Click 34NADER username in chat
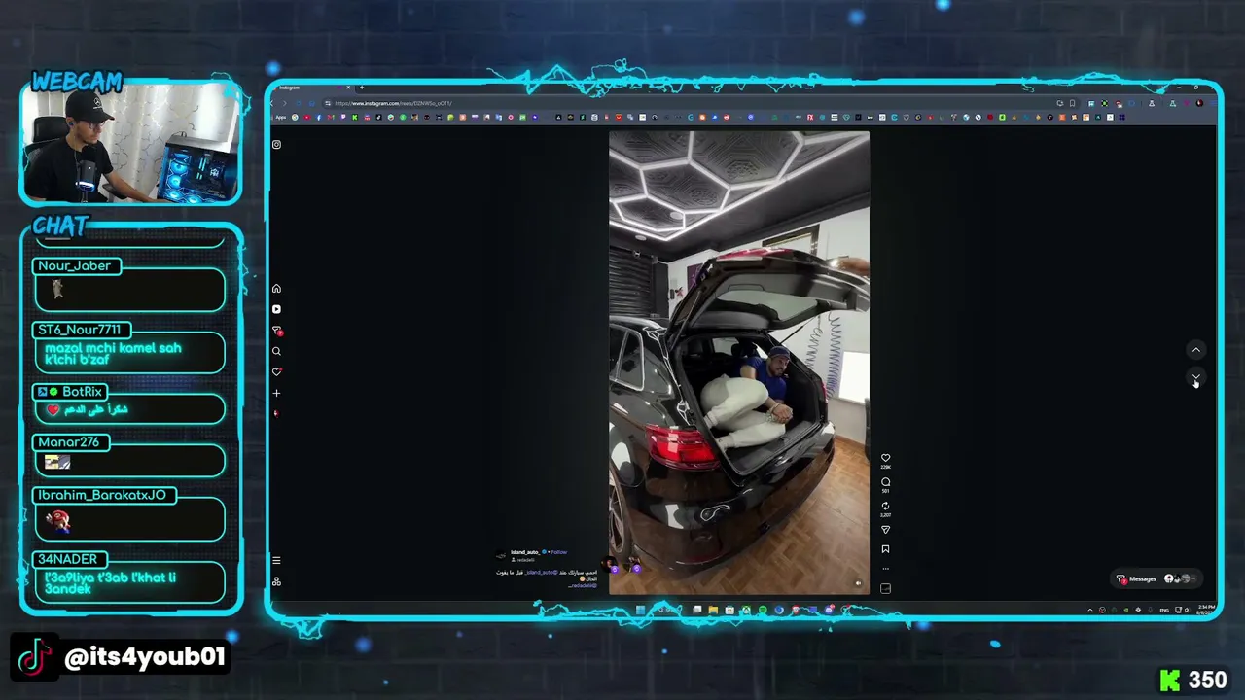This screenshot has height=700, width=1245. (x=68, y=559)
